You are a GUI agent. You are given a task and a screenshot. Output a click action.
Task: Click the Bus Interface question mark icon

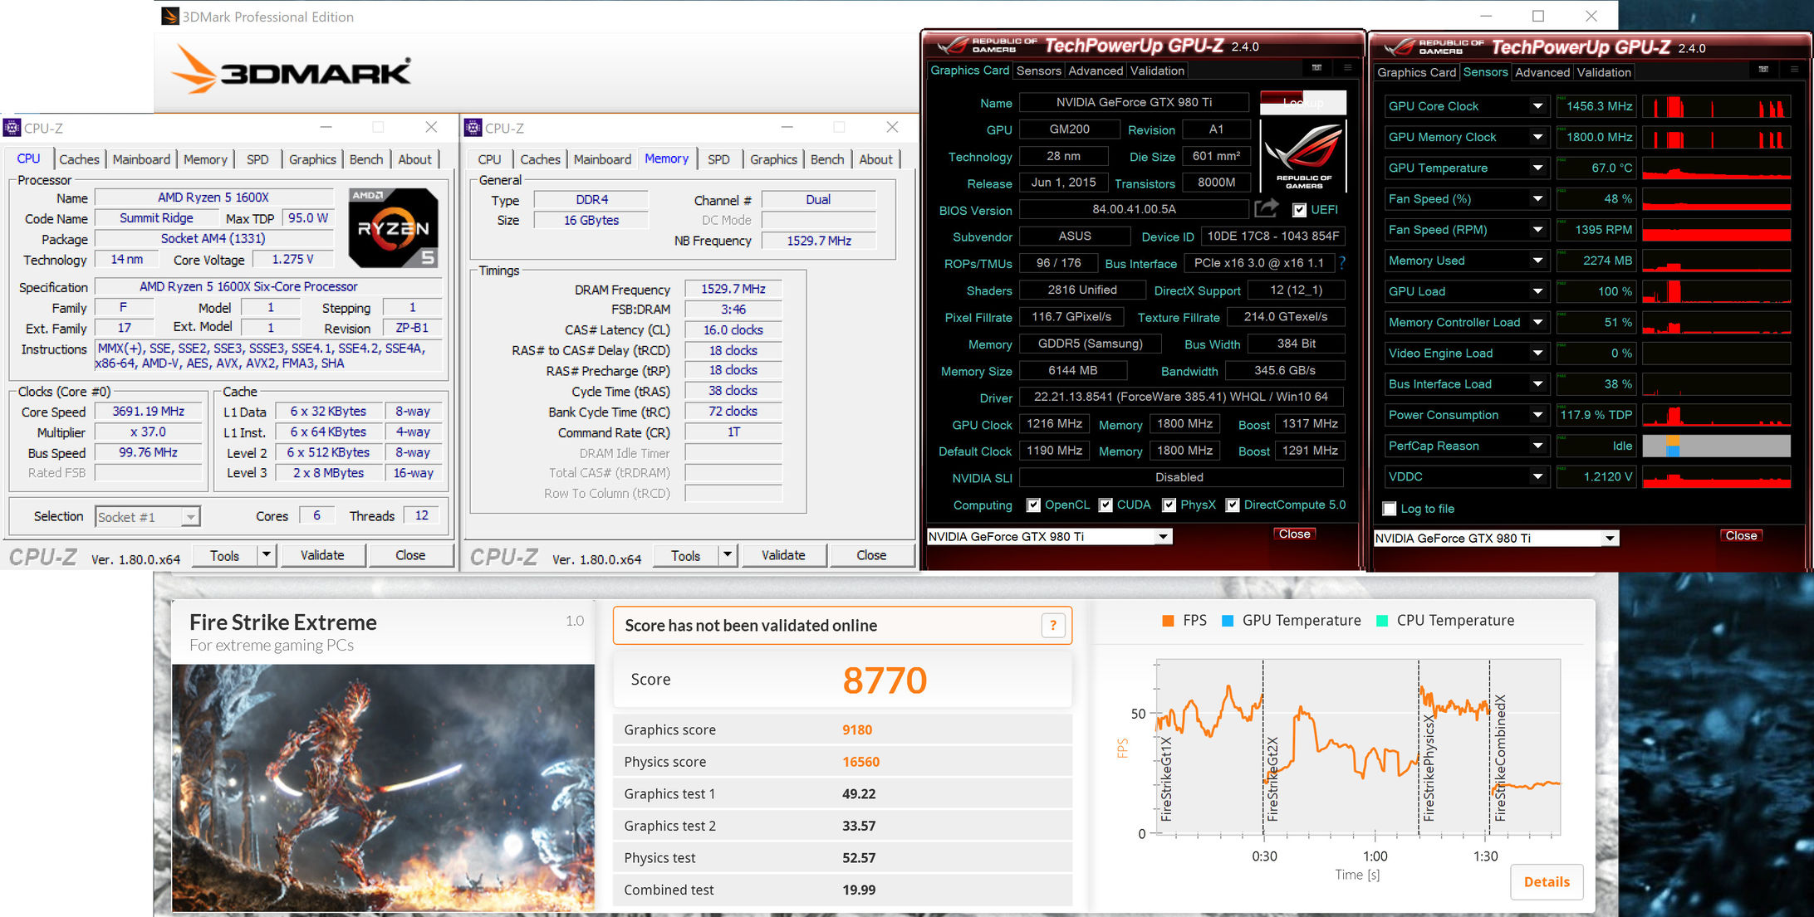pyautogui.click(x=1341, y=262)
